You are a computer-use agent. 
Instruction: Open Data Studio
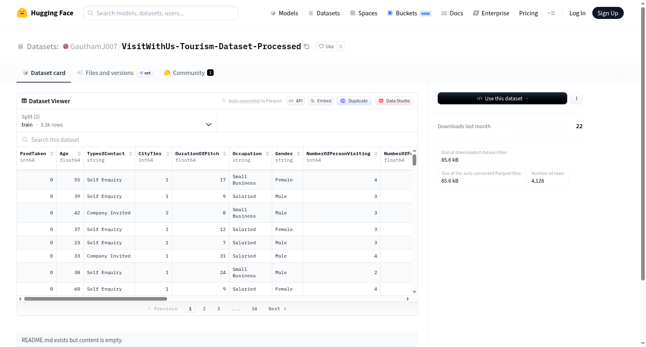(x=394, y=101)
